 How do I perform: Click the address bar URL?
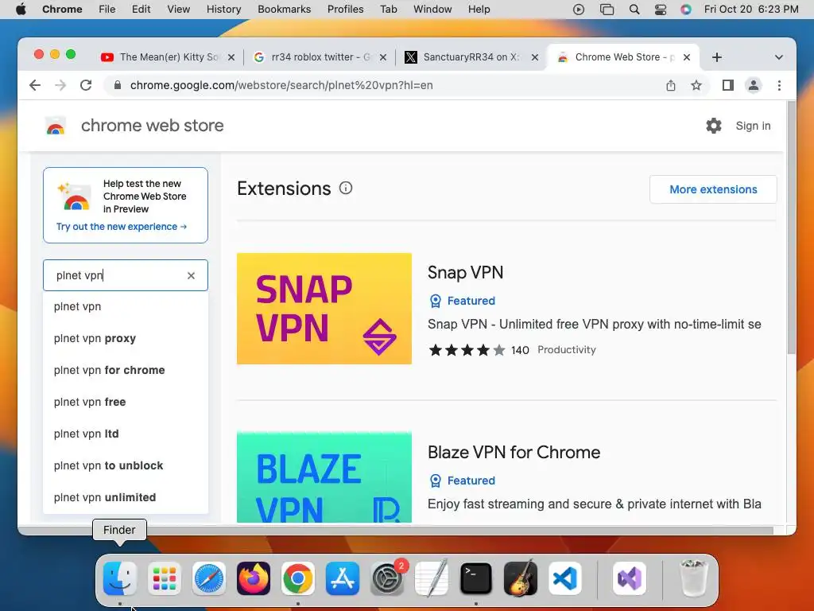tap(281, 85)
